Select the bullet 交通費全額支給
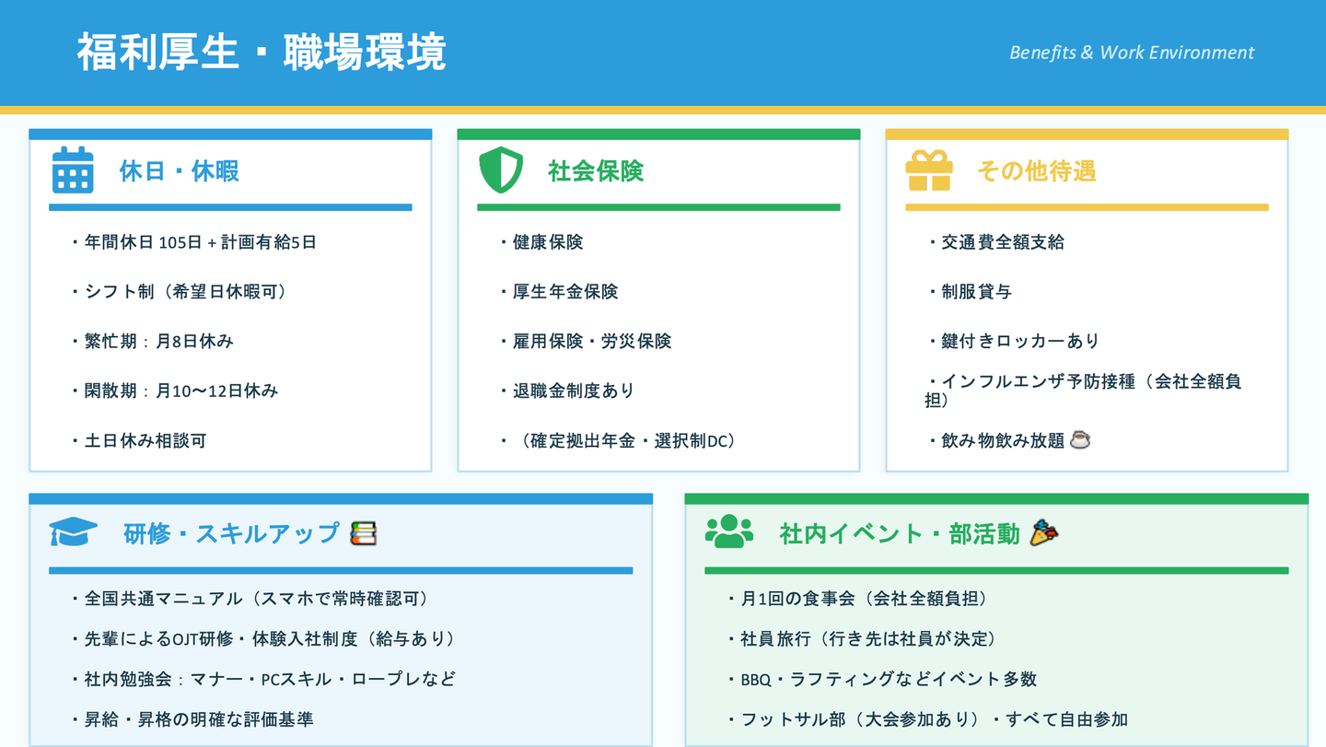The height and width of the screenshot is (747, 1326). point(996,242)
